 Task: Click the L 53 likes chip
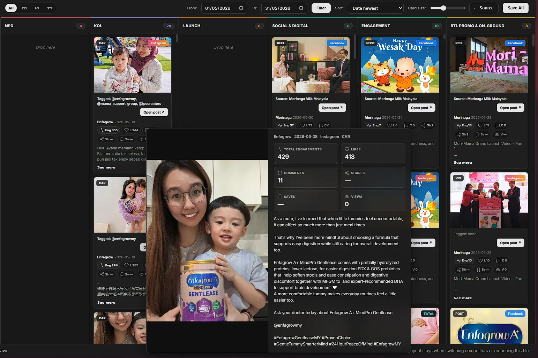tap(306, 125)
